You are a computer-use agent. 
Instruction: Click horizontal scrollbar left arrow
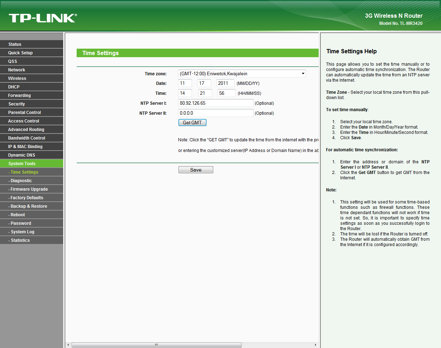pos(68,345)
